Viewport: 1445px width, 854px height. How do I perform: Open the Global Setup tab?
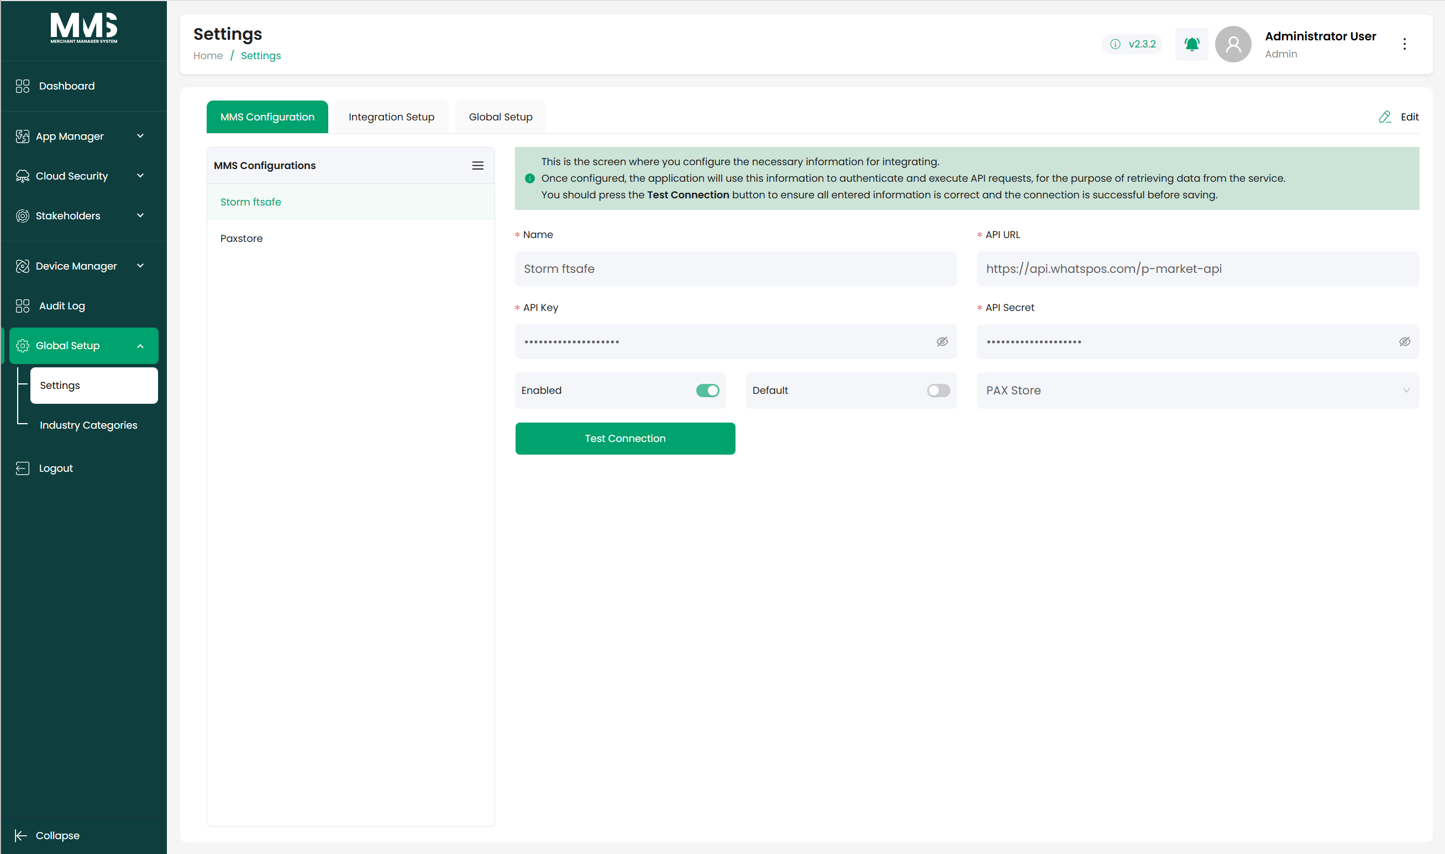pos(500,117)
